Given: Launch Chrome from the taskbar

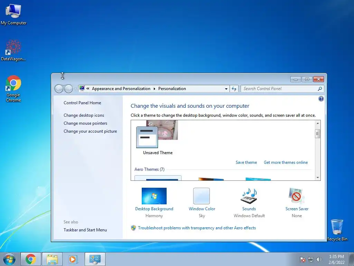Looking at the screenshot, I should pos(31,259).
